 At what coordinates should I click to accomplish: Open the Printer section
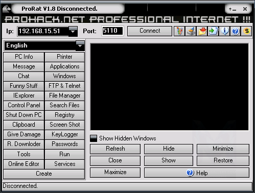click(64, 57)
